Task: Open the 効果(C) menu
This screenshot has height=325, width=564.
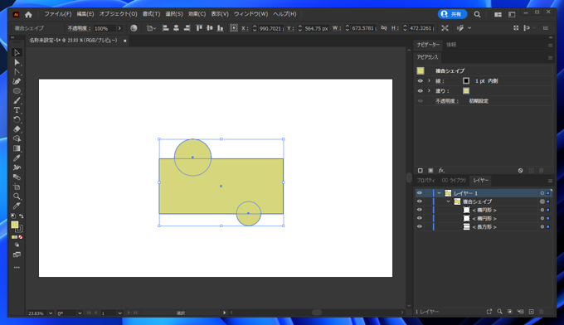Action: point(197,14)
